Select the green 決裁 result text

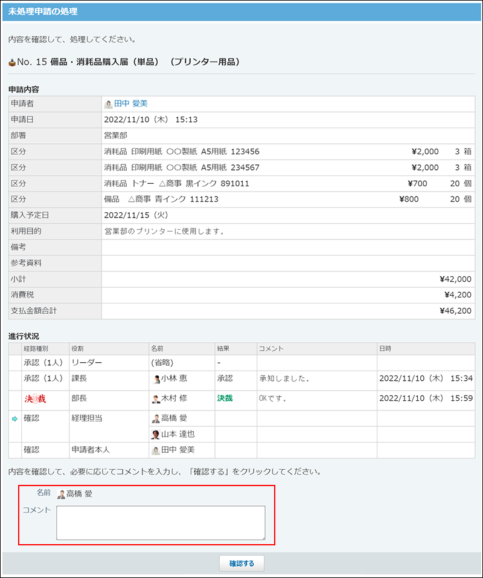pos(225,398)
